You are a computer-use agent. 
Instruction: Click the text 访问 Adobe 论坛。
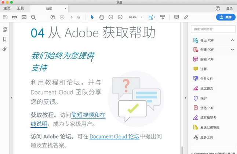click(52, 136)
